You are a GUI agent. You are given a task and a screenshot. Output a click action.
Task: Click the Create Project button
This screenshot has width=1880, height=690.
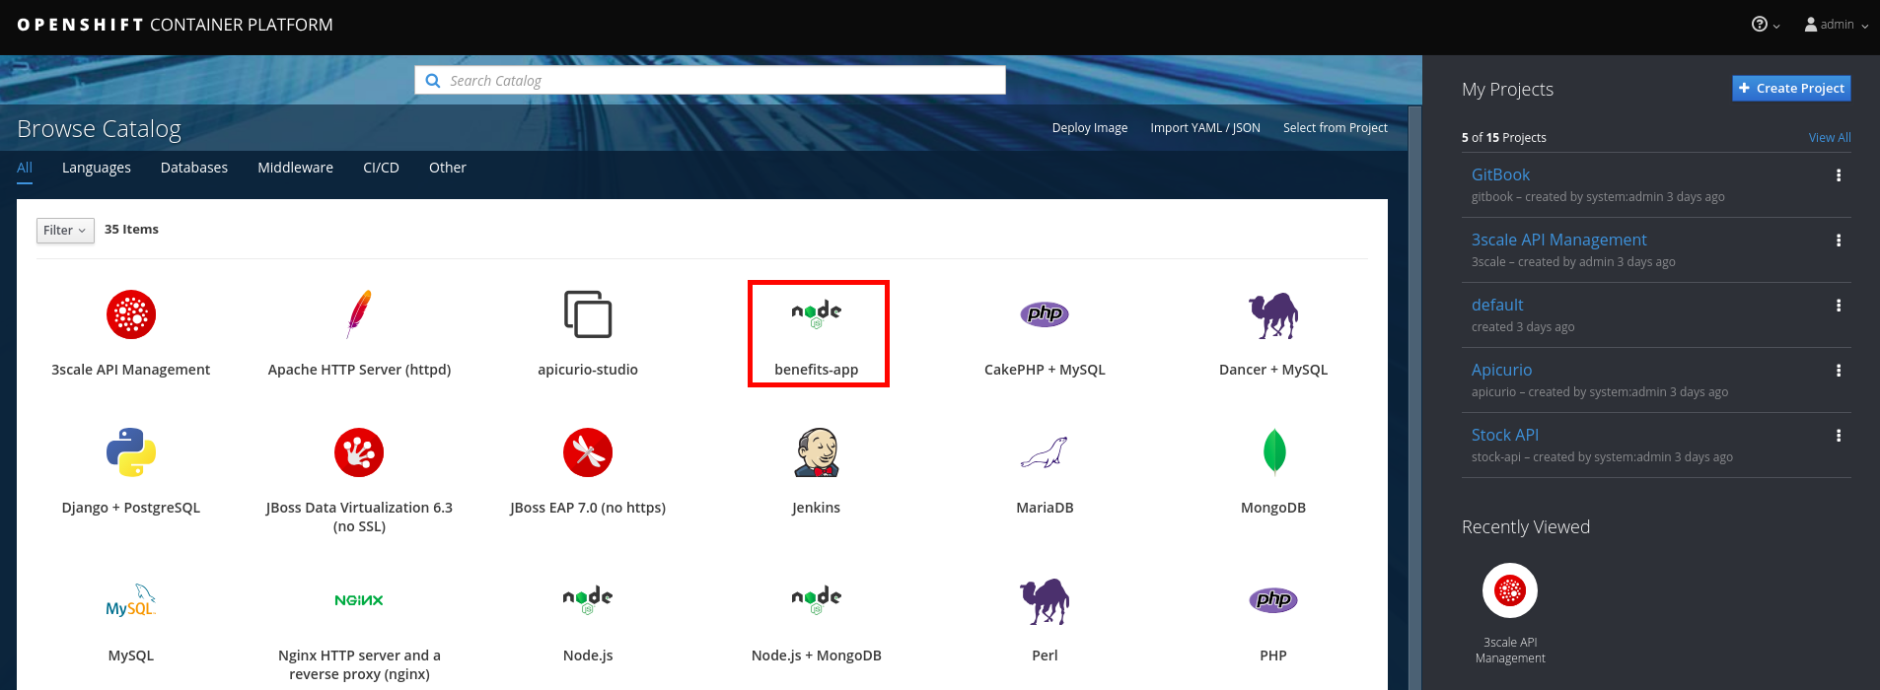coord(1791,89)
